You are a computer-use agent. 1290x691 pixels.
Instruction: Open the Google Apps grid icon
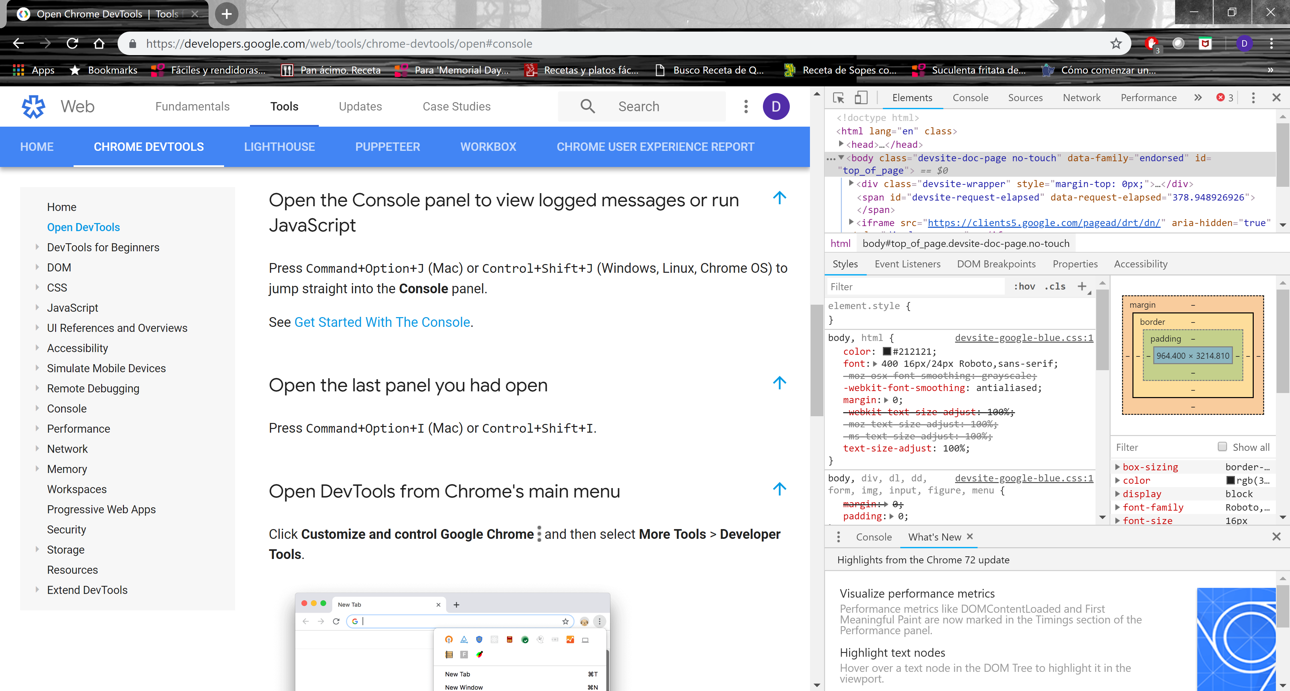click(18, 70)
